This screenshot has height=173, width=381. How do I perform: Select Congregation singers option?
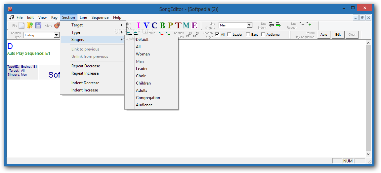point(151,98)
